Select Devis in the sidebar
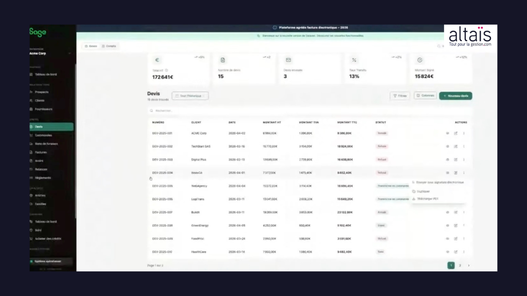This screenshot has width=527, height=296. tap(51, 126)
